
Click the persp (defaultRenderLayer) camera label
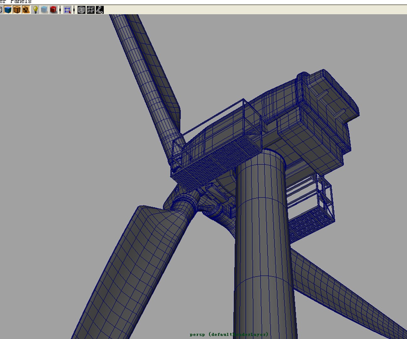pos(229,335)
